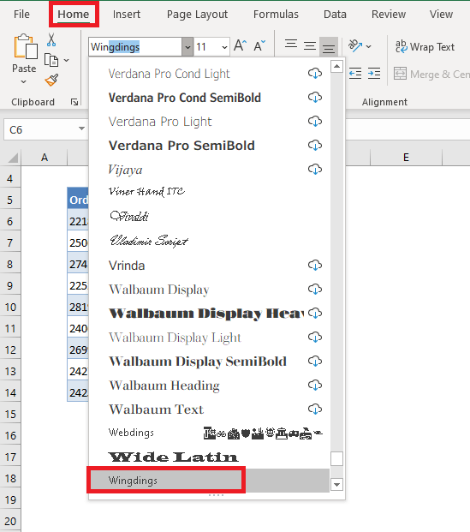The height and width of the screenshot is (532, 470).
Task: Click the Format Painter brush icon
Action: tap(51, 81)
